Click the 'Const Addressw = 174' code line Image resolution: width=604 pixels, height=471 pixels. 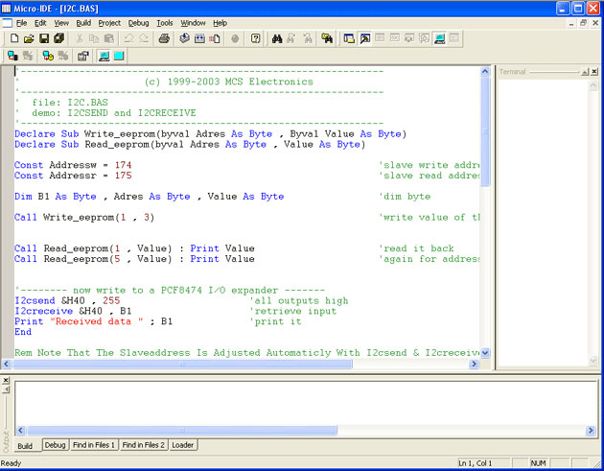73,165
